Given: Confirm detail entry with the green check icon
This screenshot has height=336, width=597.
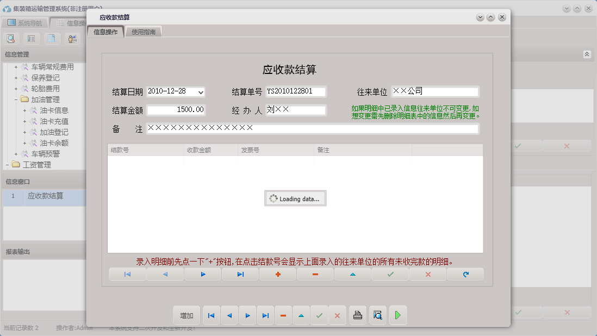Looking at the screenshot, I should [390, 274].
